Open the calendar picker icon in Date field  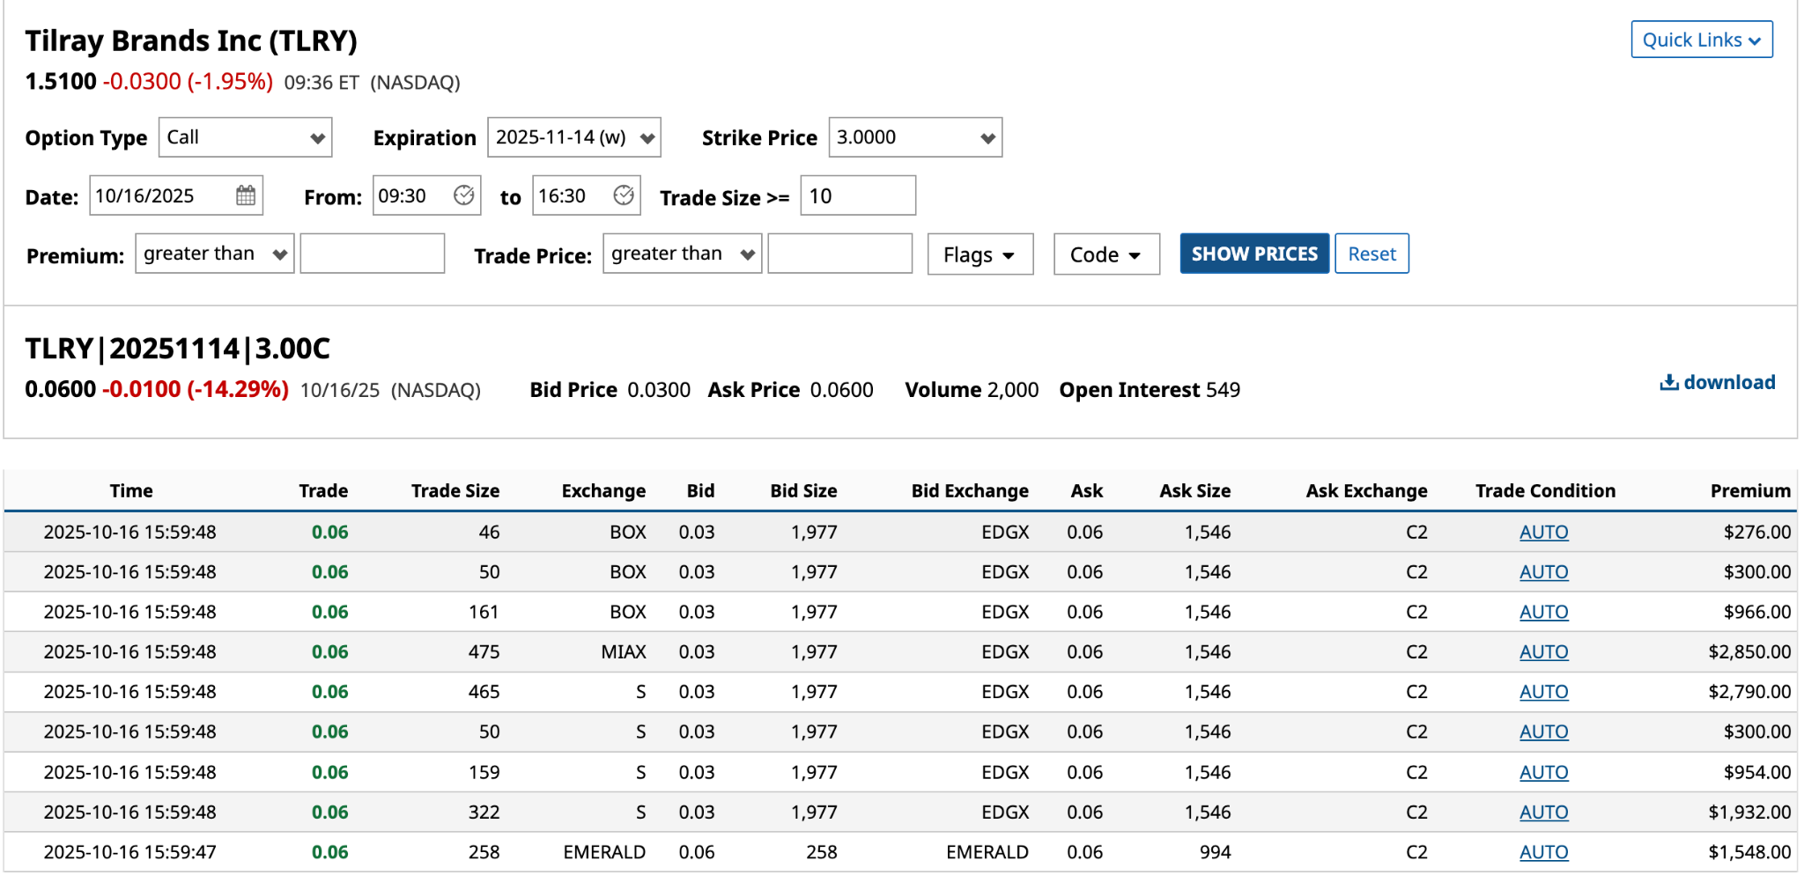246,195
